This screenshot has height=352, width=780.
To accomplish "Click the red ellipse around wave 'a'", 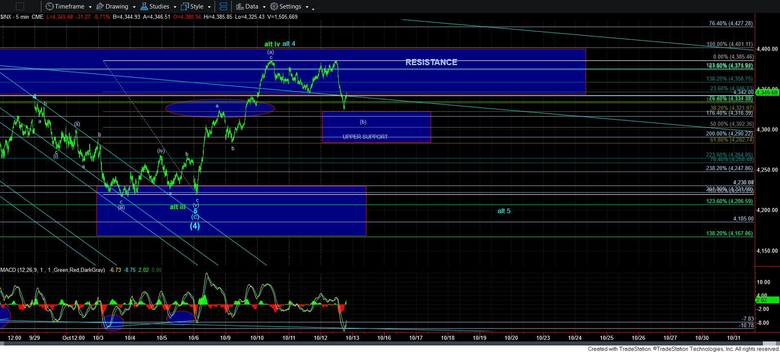I will tap(220, 108).
